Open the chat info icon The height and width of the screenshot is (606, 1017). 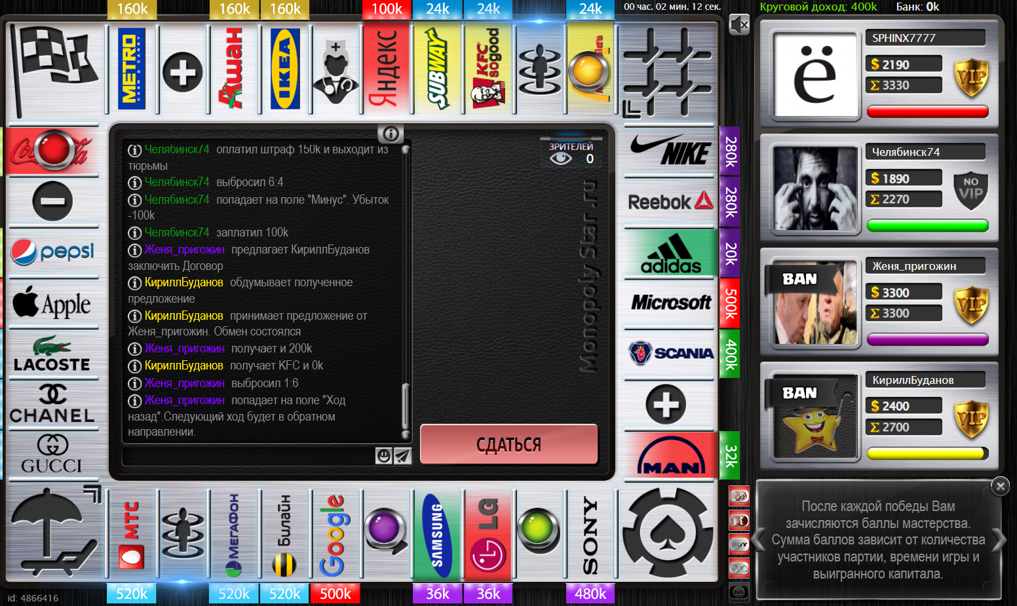pyautogui.click(x=391, y=134)
